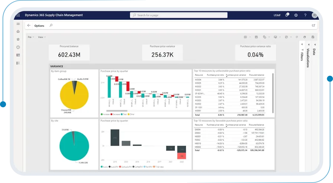The image size is (333, 183).
Task: Click the back arrow beside Options
Action: point(29,26)
